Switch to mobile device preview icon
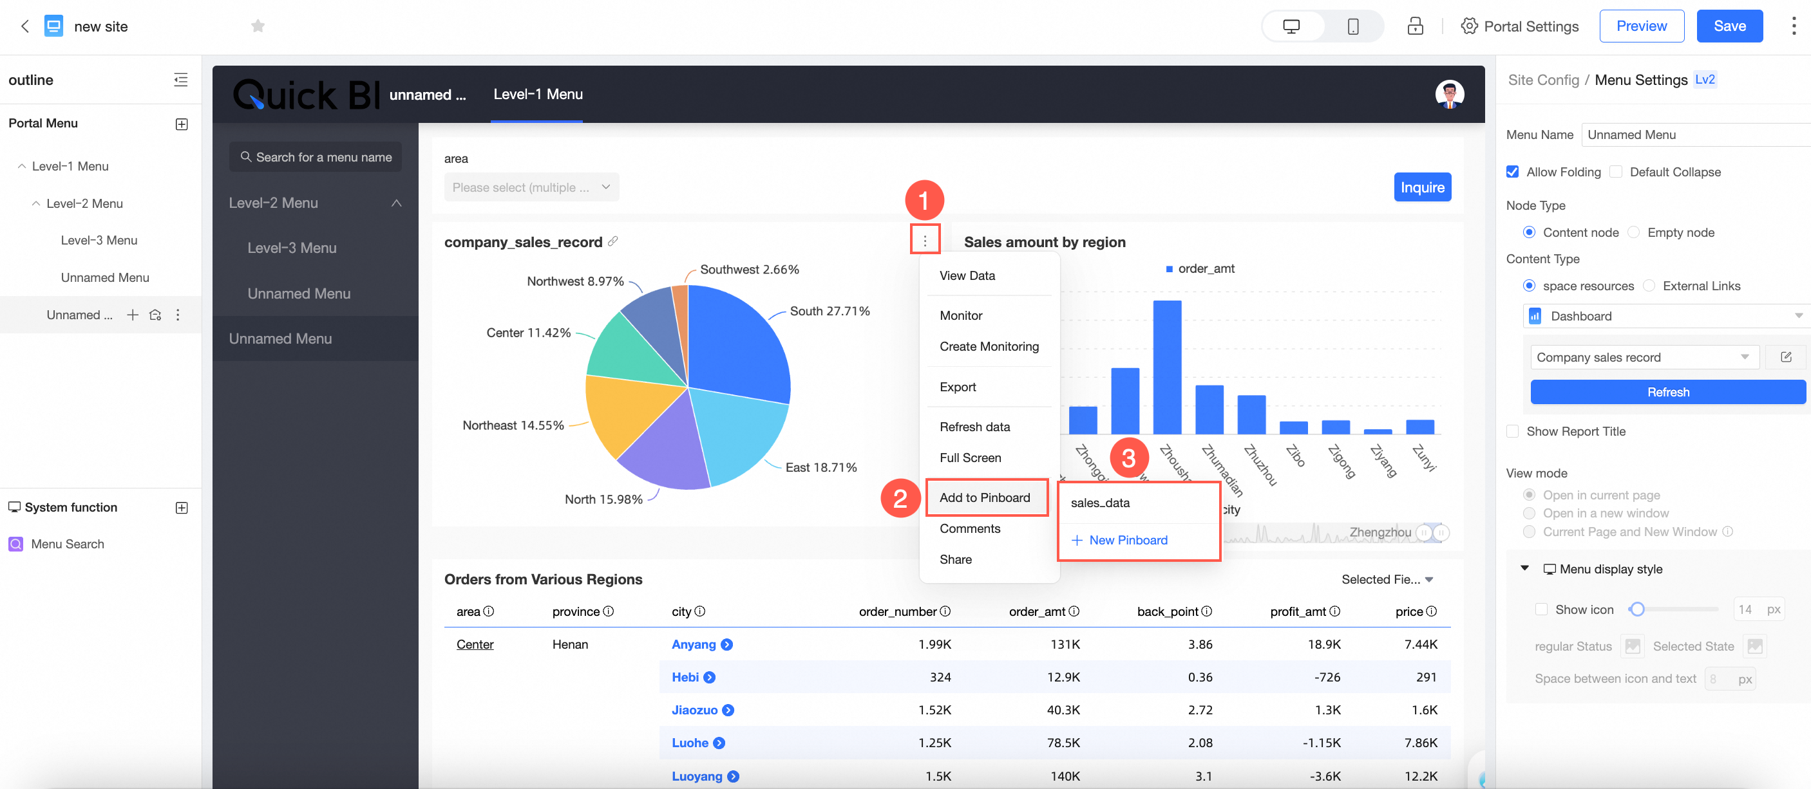This screenshot has height=789, width=1811. pos(1352,26)
